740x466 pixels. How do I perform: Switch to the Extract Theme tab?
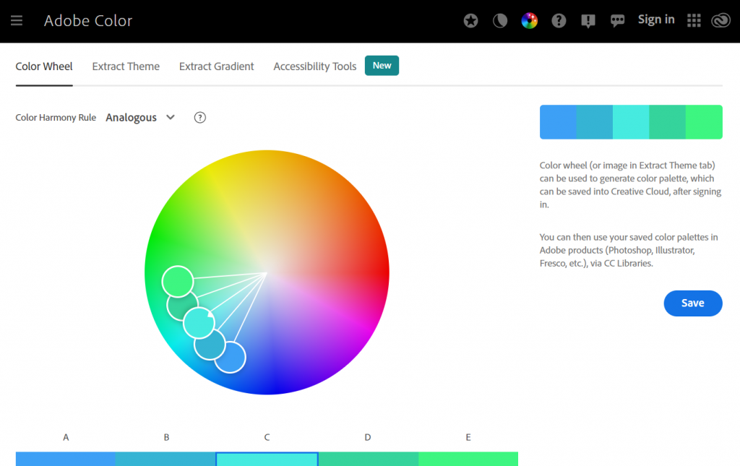(x=126, y=66)
